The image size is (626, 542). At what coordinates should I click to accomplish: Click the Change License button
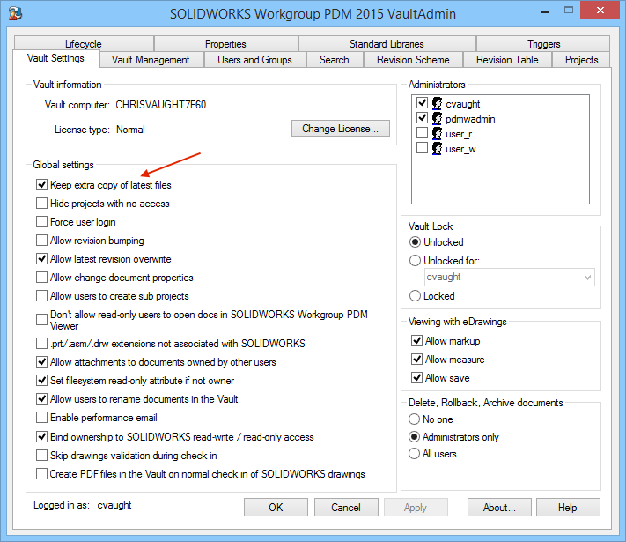(x=341, y=129)
